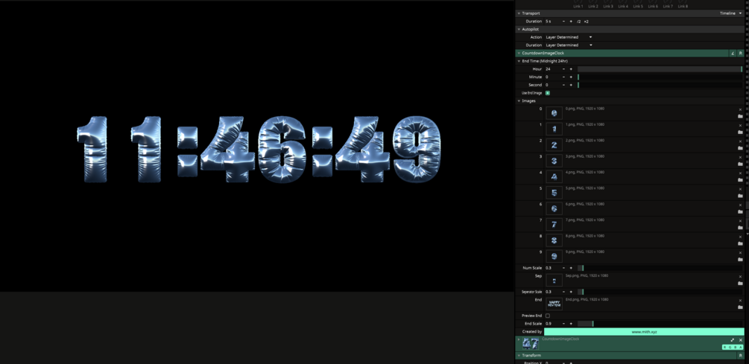
Task: Adjust the Seperator Scale slider
Action: pos(660,292)
